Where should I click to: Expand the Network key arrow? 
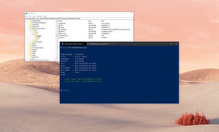click(29, 46)
